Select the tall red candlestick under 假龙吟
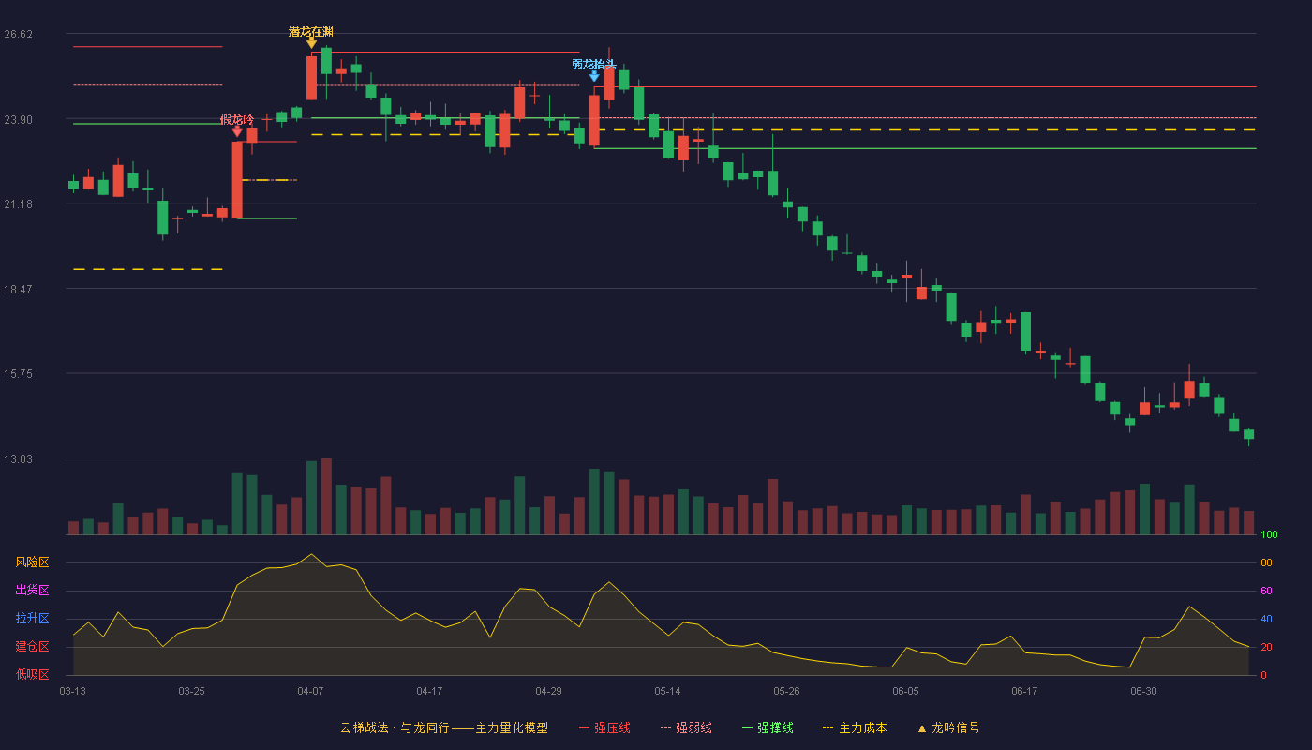Image resolution: width=1312 pixels, height=750 pixels. click(x=237, y=180)
